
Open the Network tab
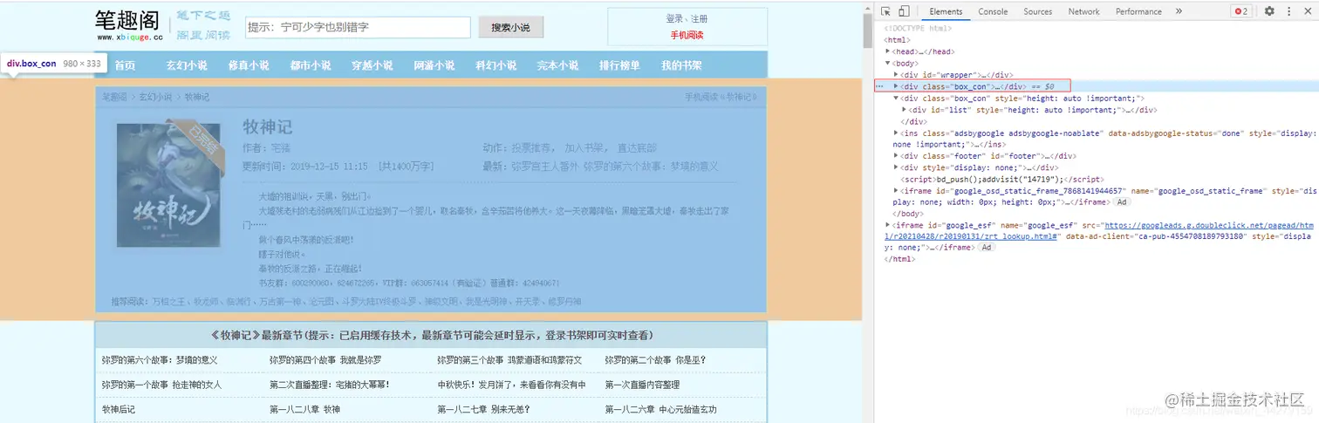point(1083,11)
